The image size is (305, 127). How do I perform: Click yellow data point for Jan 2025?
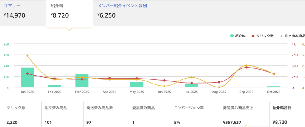(x=27, y=56)
